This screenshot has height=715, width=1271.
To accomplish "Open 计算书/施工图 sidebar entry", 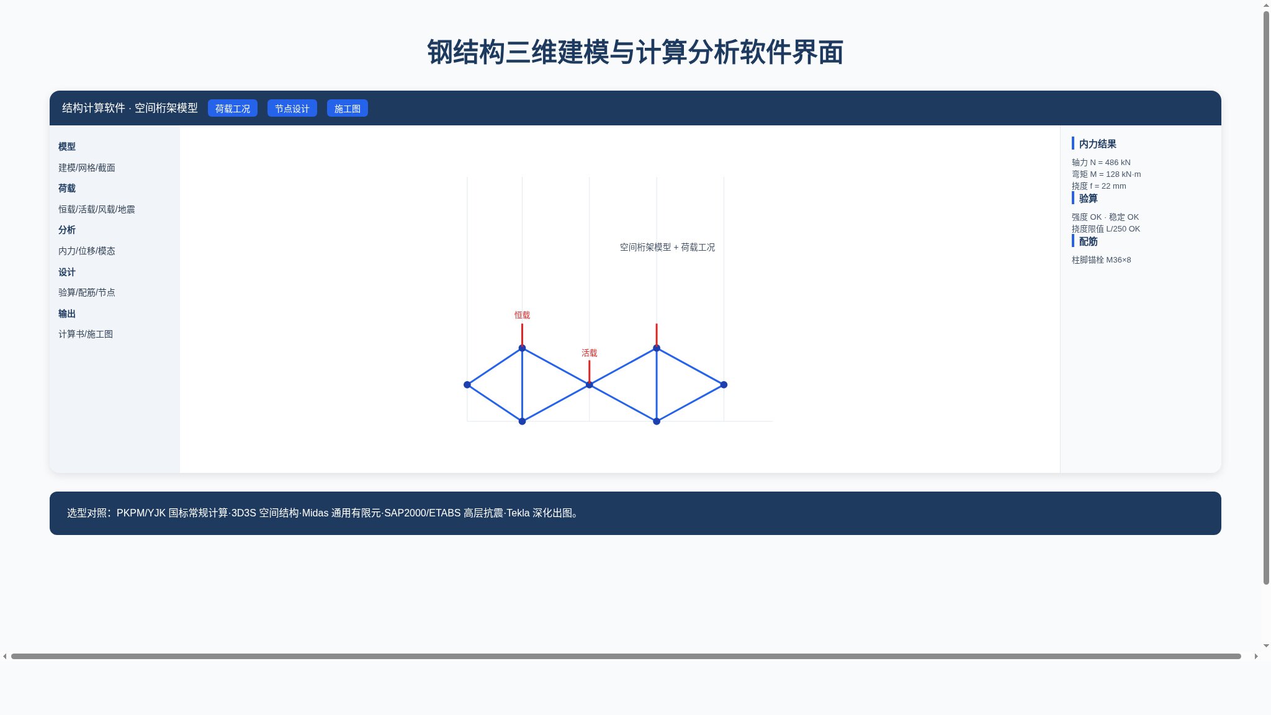I will tap(86, 334).
